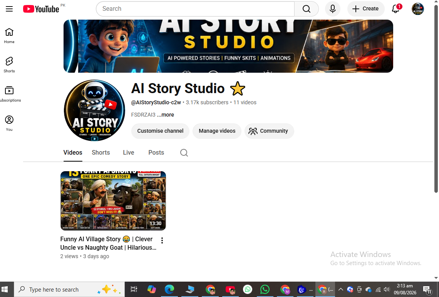Open the volume control in tray
Image resolution: width=439 pixels, height=297 pixels.
387,289
